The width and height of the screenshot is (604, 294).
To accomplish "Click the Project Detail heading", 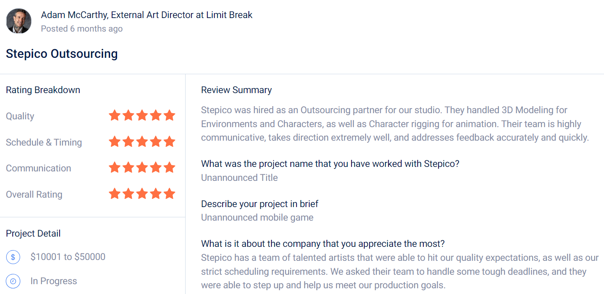I will coord(33,234).
